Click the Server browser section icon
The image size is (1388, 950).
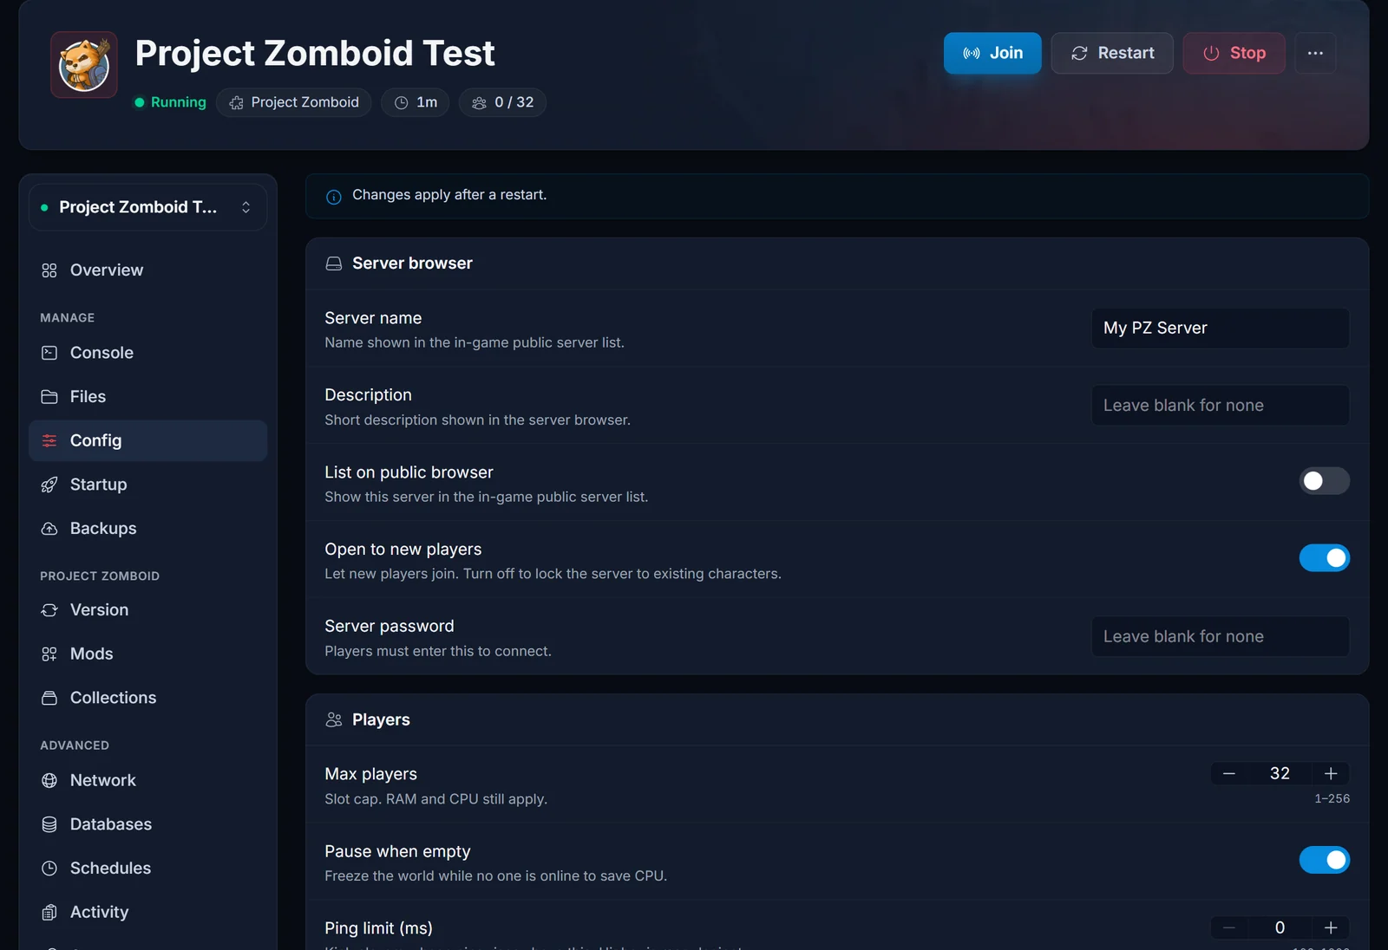pyautogui.click(x=334, y=264)
